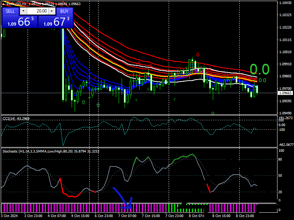The height and width of the screenshot is (220, 294).
Task: Click the 8 Oct 23:00 time label
Action: (245, 216)
